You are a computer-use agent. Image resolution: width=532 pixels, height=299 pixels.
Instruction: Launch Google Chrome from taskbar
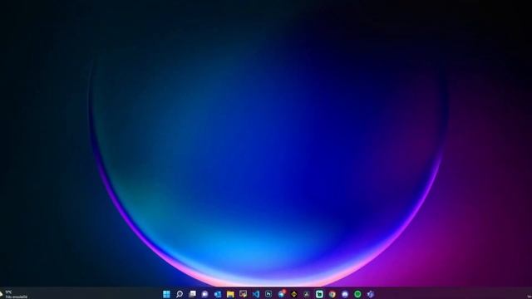pos(332,294)
